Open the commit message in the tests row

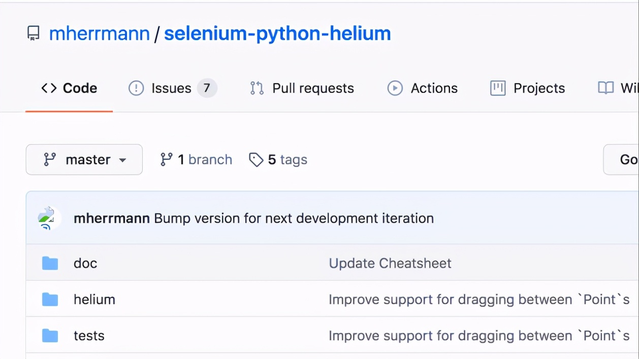tap(479, 336)
